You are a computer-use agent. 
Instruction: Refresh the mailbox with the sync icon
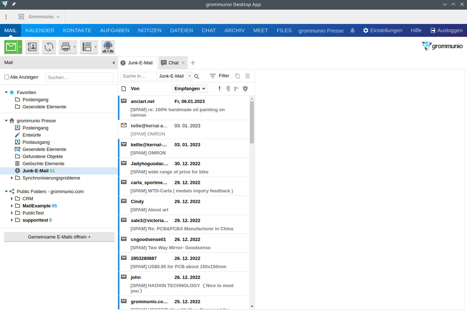click(49, 47)
